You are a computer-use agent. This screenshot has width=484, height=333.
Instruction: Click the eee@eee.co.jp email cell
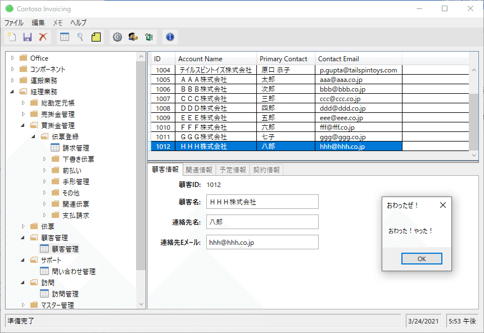tap(359, 118)
